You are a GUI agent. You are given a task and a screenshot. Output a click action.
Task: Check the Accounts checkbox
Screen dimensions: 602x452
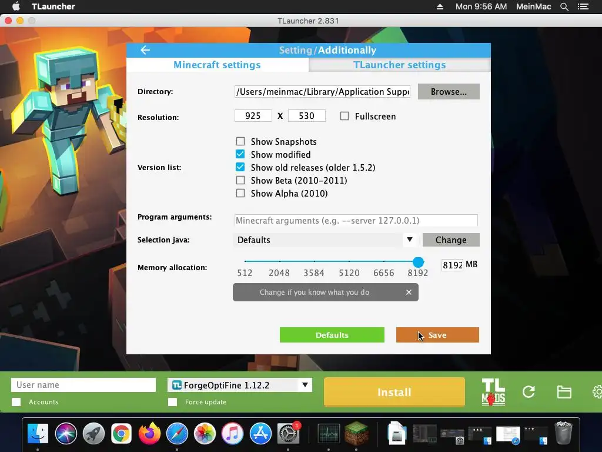(16, 402)
